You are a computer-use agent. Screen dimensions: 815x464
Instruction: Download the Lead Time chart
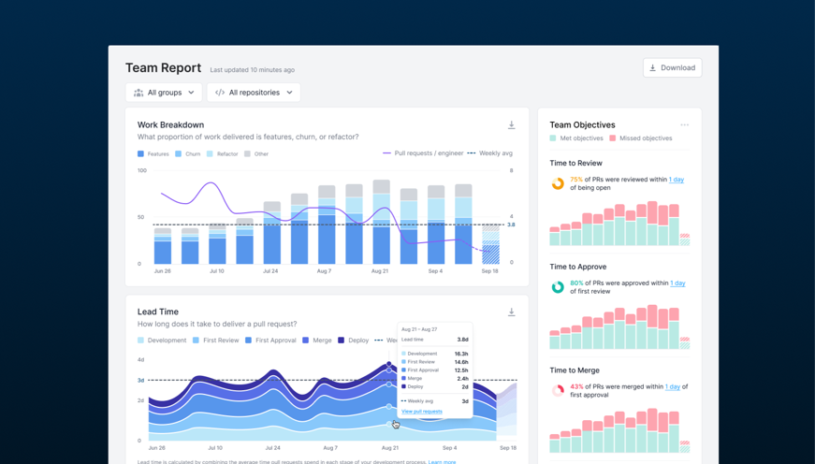(x=511, y=312)
